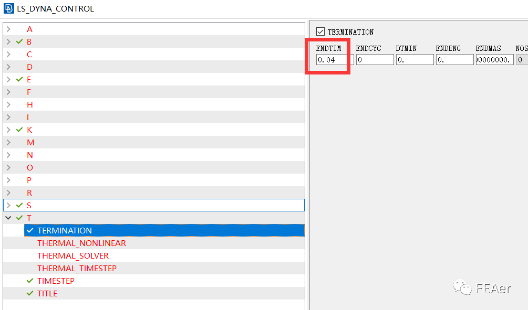Screen dimensions: 528x310
Task: Click the green checkmark beside K
Action: click(19, 130)
